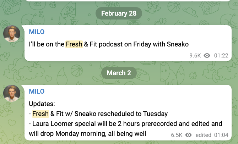Open the MILO sender name above the podcast message
Viewport: 238px width, 144px height.
point(37,32)
